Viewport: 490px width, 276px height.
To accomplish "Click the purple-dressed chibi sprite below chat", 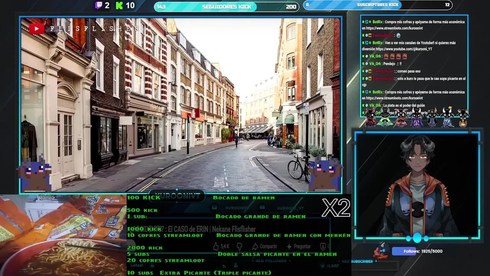I will [x=417, y=117].
